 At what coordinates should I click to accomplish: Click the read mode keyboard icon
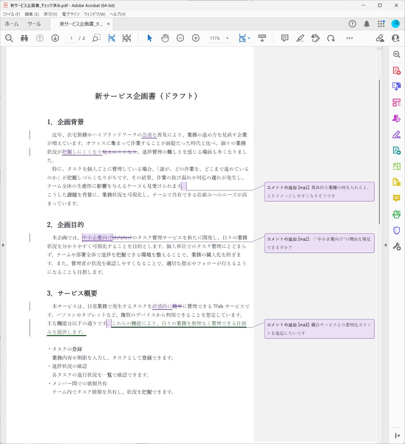262,38
